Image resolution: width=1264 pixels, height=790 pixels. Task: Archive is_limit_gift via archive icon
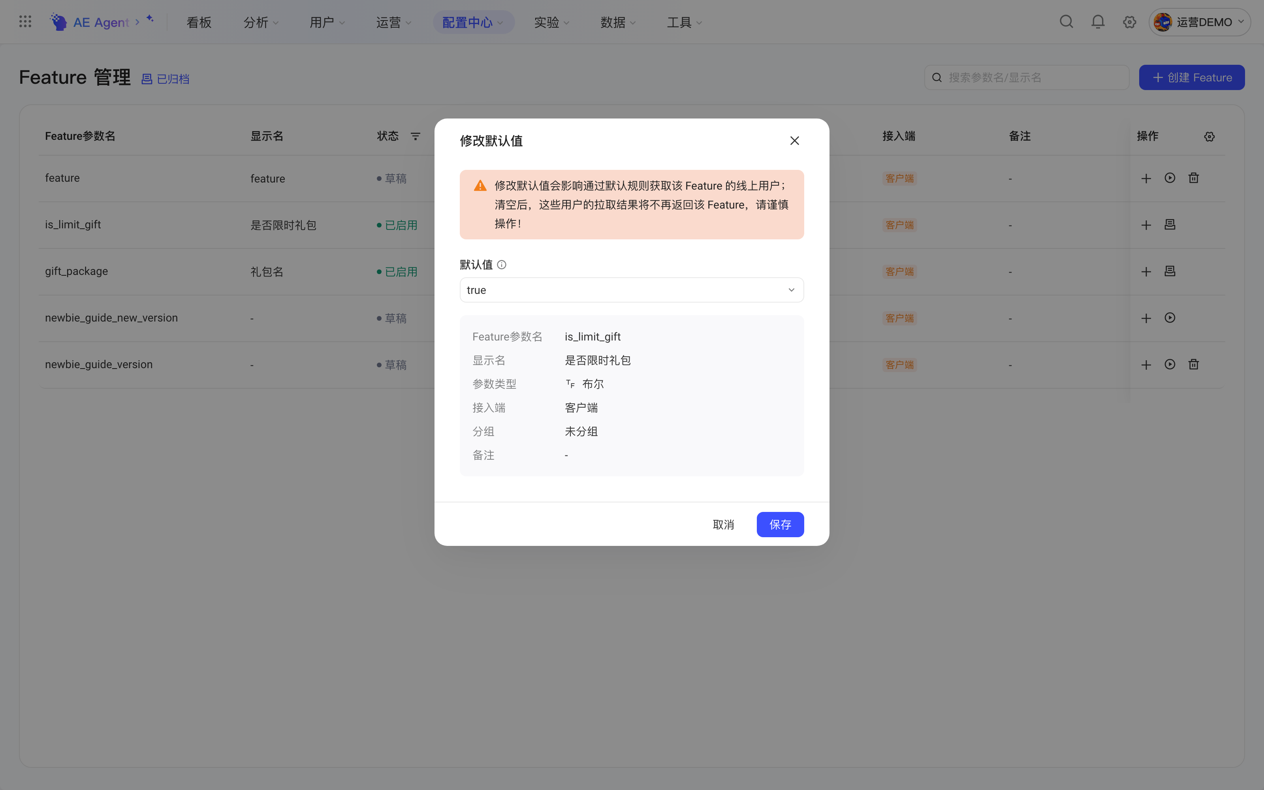(1170, 225)
